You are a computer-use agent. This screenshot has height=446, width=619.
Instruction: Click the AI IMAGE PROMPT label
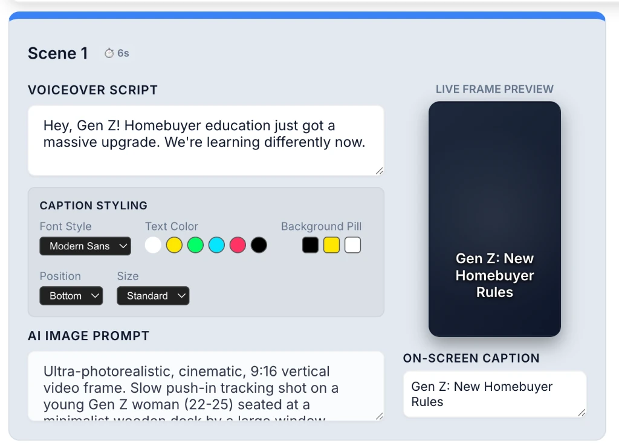(88, 336)
